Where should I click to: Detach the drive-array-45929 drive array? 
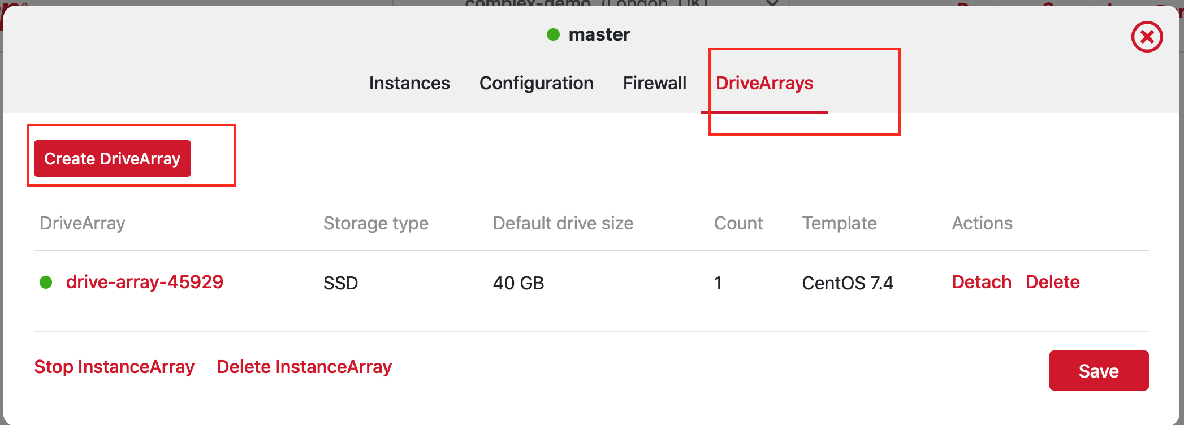click(981, 282)
